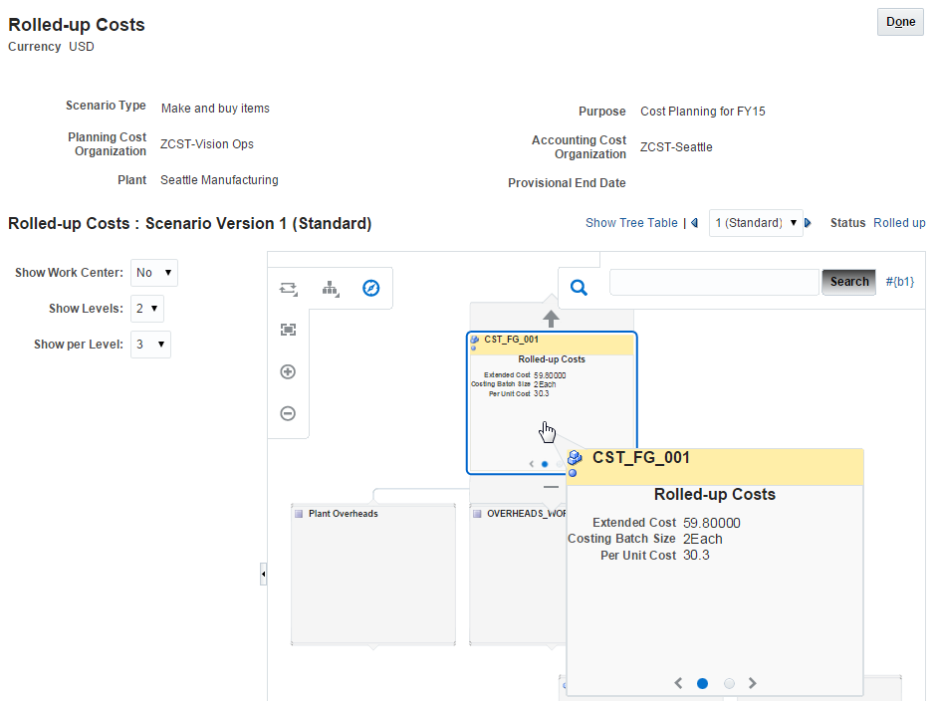Click the layout switch icon in diagram toolbar
935x701 pixels.
tap(289, 289)
